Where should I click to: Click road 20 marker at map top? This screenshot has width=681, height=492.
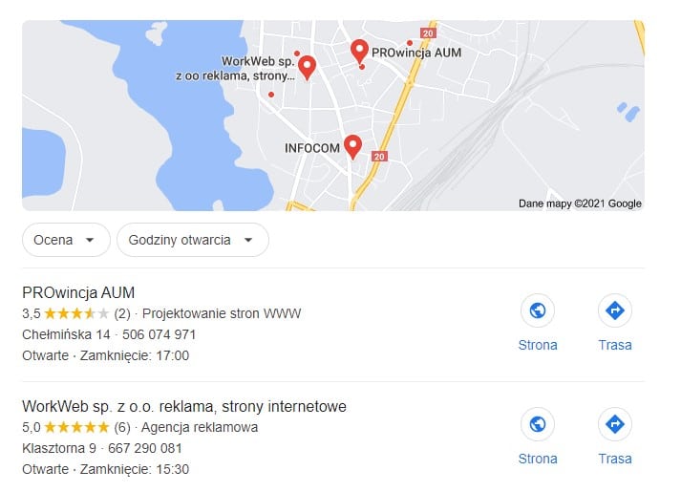click(x=428, y=33)
